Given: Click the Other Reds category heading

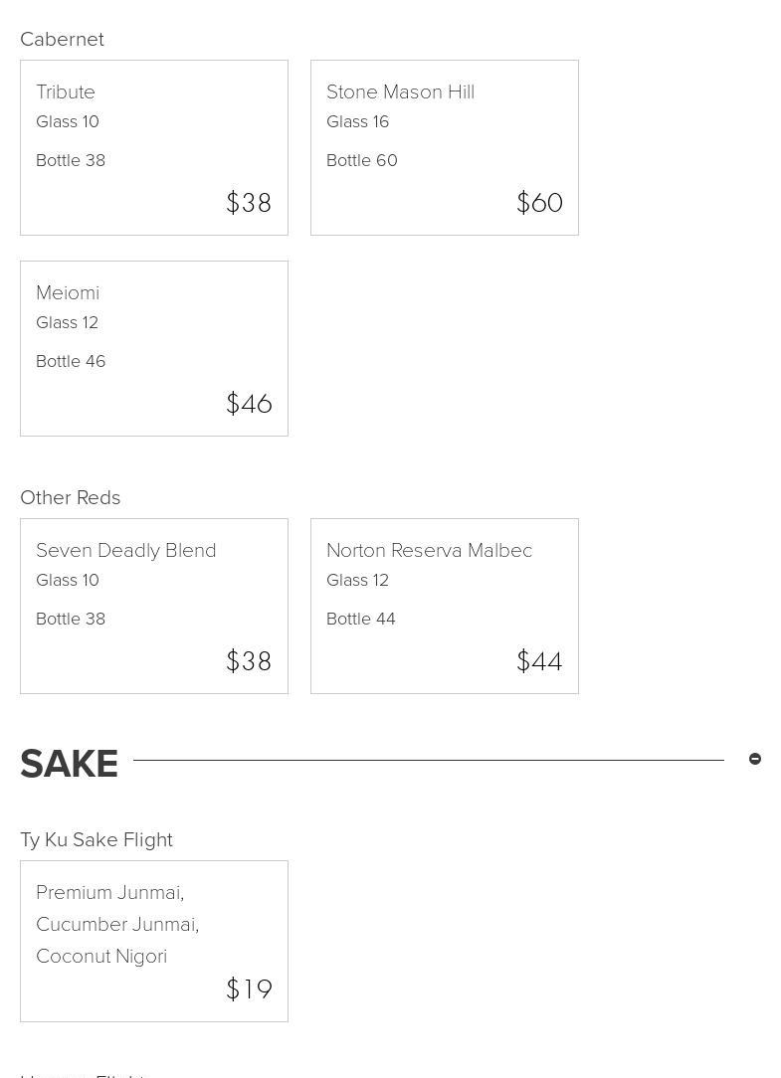Looking at the screenshot, I should [x=70, y=497].
